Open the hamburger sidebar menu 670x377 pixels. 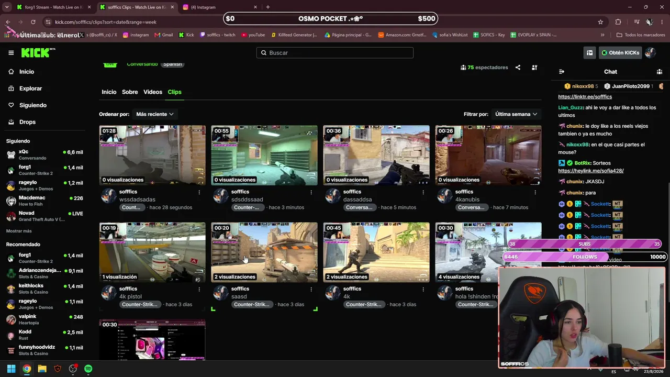pyautogui.click(x=11, y=53)
